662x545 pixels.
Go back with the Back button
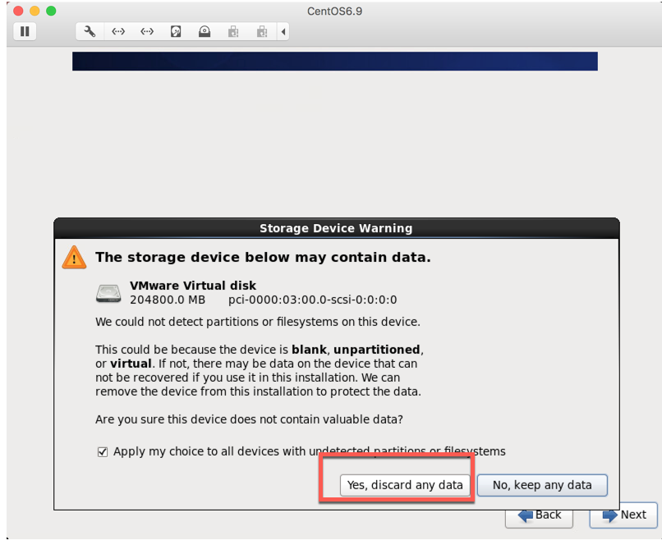539,515
